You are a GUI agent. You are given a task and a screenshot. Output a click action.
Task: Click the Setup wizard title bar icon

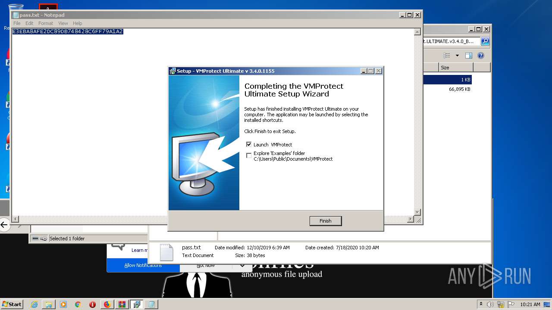[x=172, y=71]
